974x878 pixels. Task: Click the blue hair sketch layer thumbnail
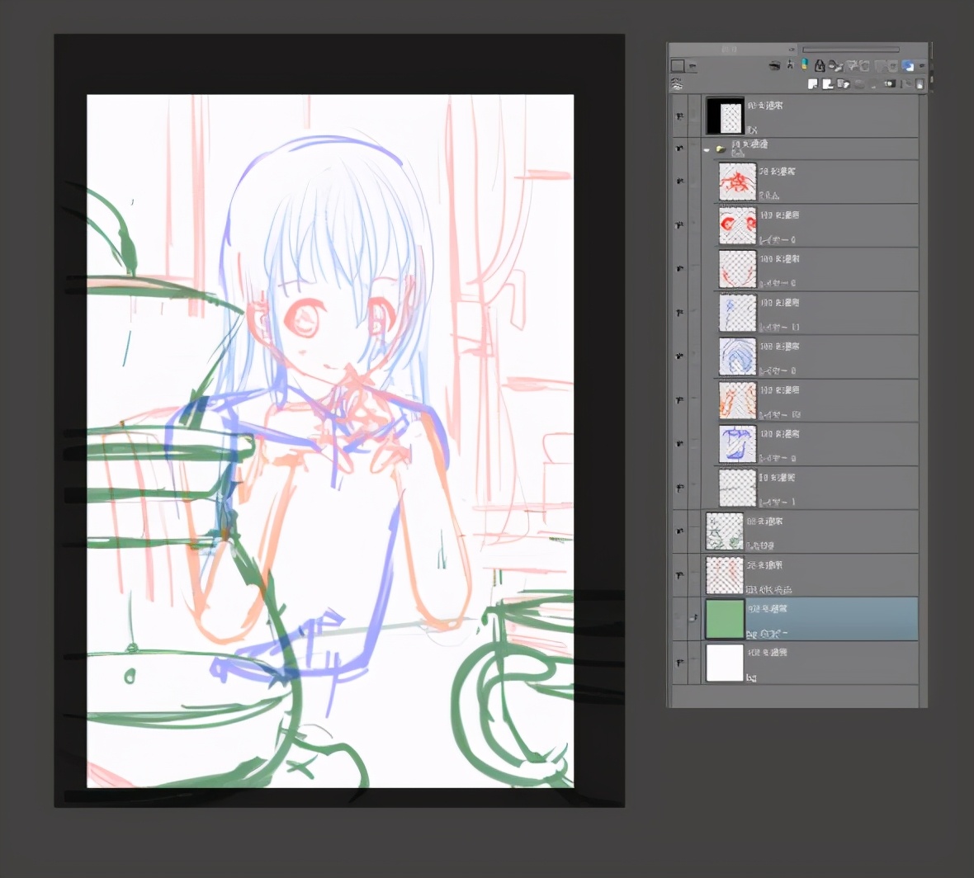tap(737, 356)
